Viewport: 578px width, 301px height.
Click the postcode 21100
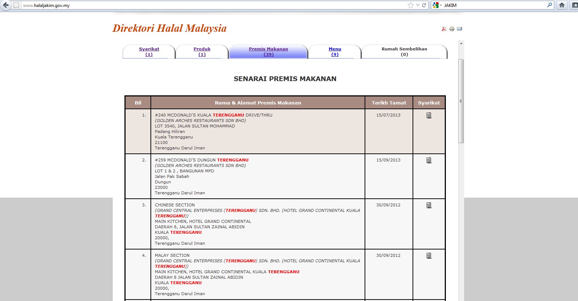[x=161, y=142]
